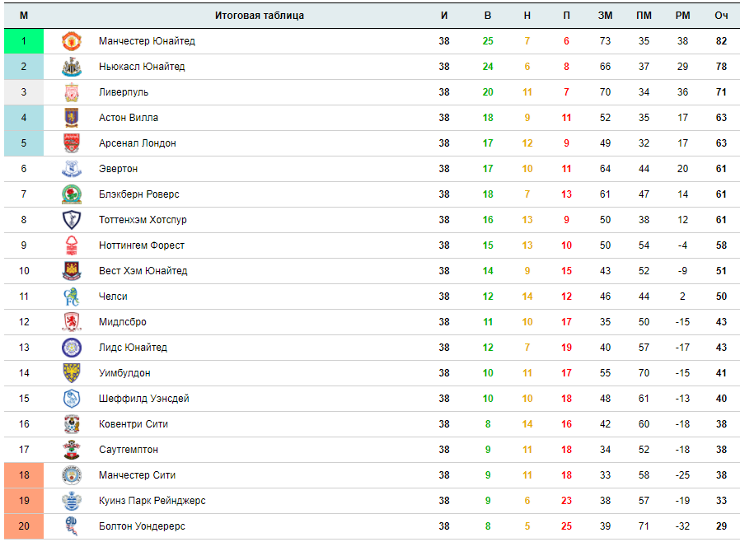Screen dimensions: 740x542
Task: Click the Aston Villa crest icon
Action: (71, 118)
